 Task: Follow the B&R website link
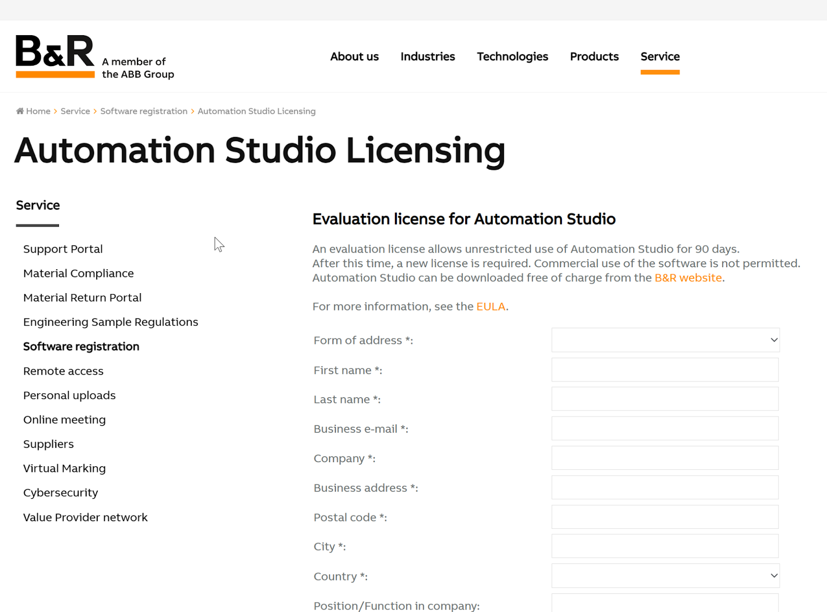click(x=688, y=278)
